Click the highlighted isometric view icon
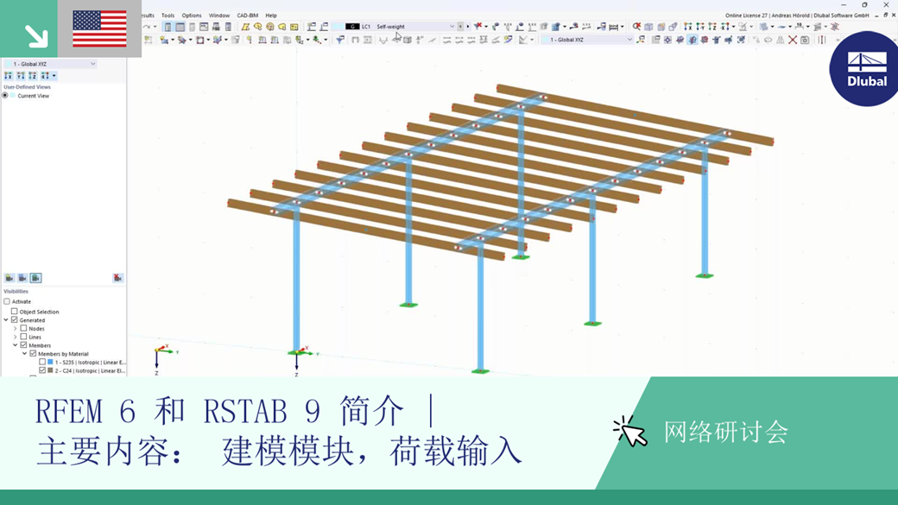The image size is (898, 505). 692,40
